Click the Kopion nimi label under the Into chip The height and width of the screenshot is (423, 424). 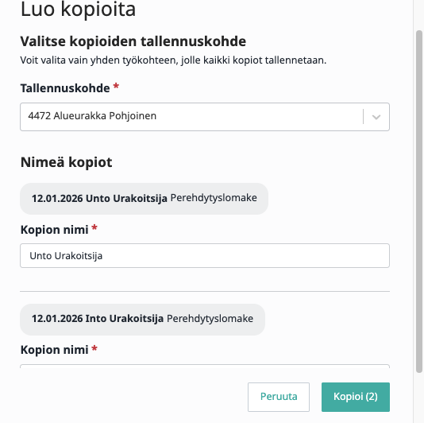click(x=55, y=350)
